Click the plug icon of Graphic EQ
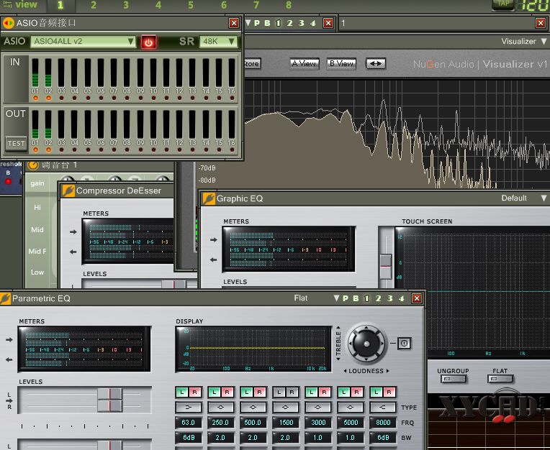The image size is (550, 450). [209, 198]
